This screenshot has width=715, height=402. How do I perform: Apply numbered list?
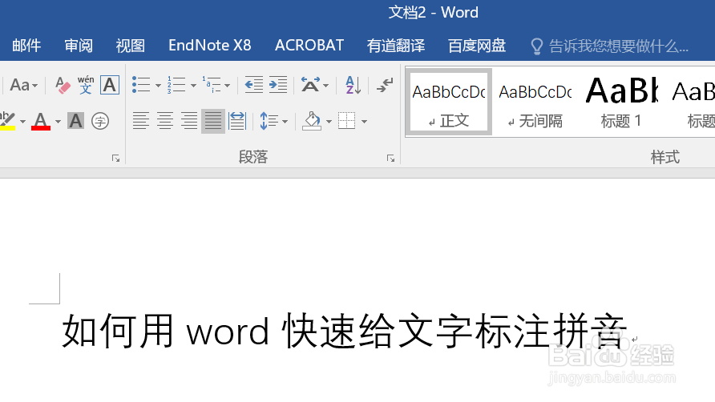coord(176,85)
